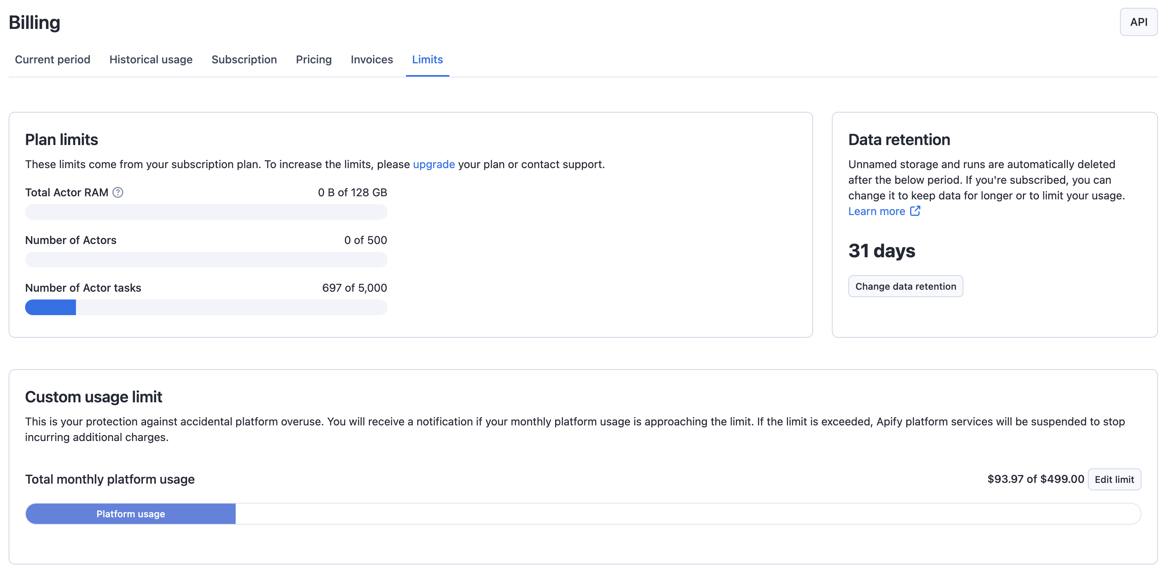Open the API panel

(1138, 21)
